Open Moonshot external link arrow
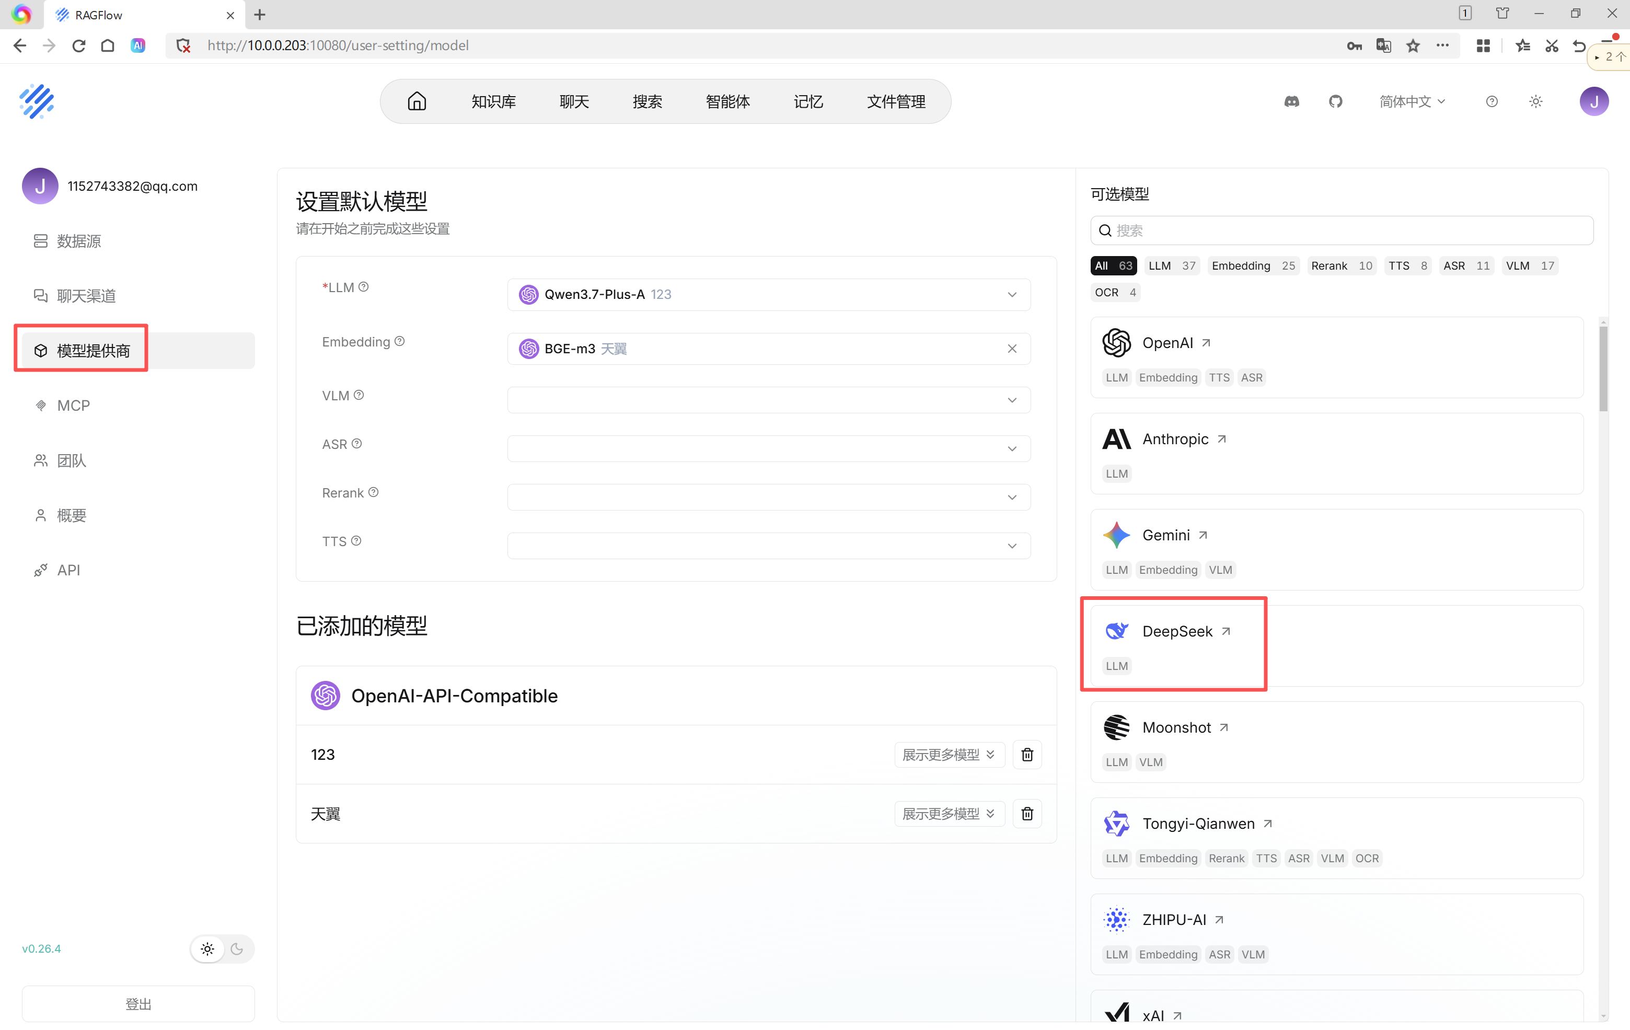1630x1030 pixels. (x=1224, y=727)
